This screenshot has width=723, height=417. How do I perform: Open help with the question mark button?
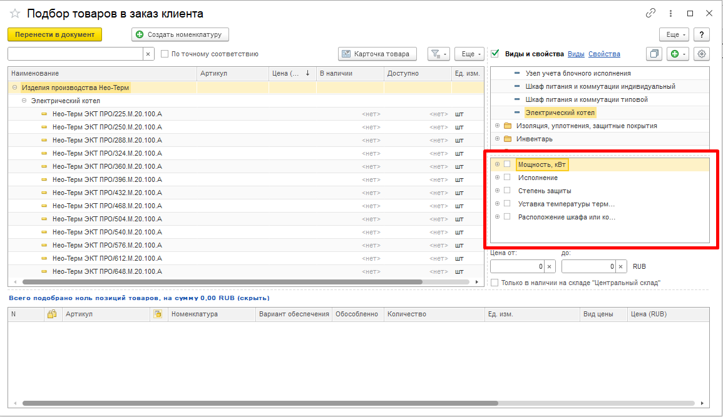pos(701,34)
